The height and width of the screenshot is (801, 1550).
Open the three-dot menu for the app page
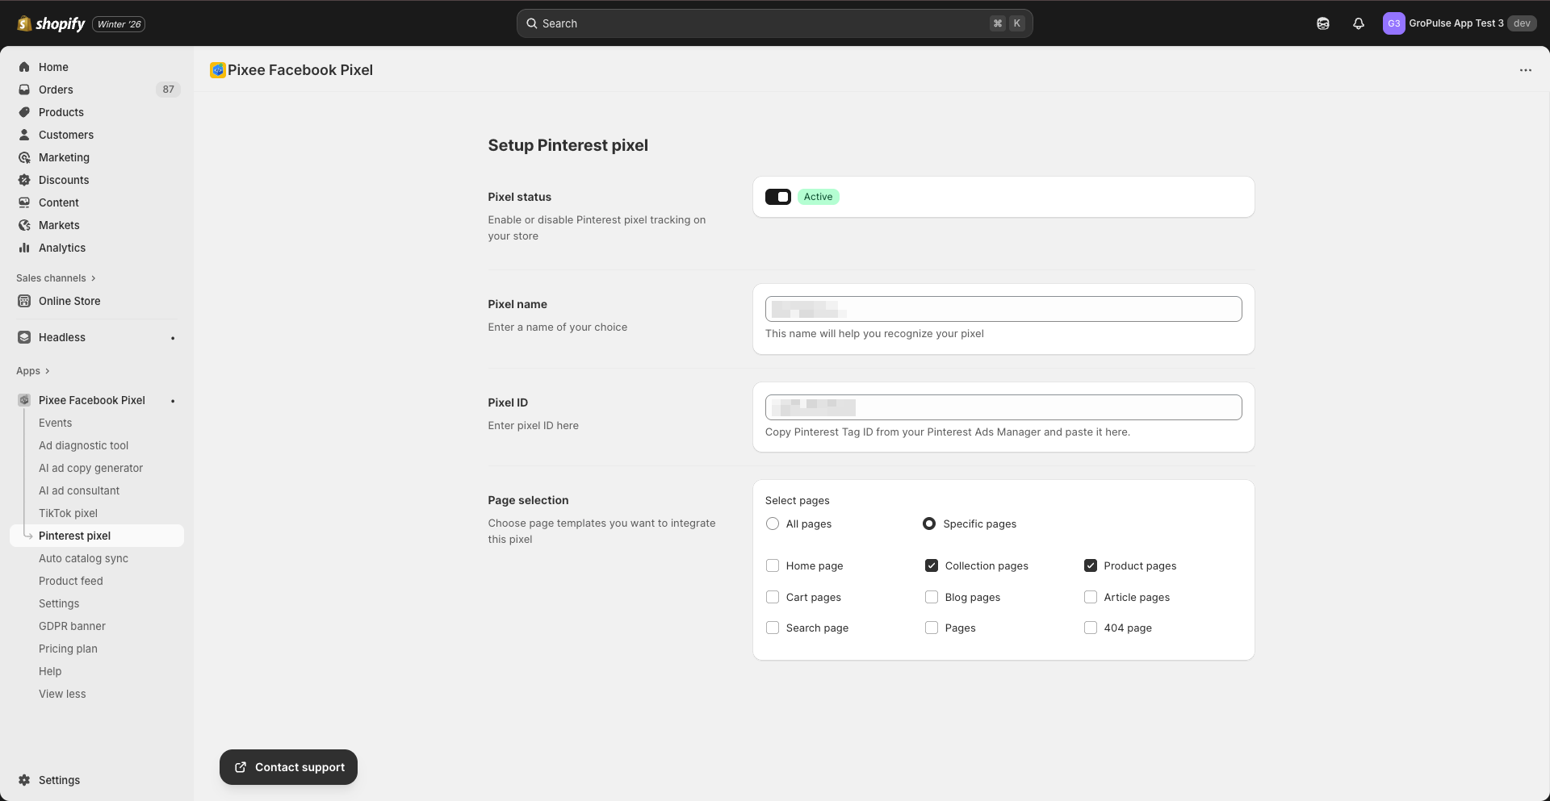pos(1525,70)
